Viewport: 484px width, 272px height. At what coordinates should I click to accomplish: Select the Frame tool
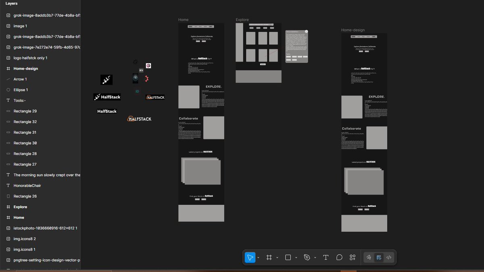(269, 257)
